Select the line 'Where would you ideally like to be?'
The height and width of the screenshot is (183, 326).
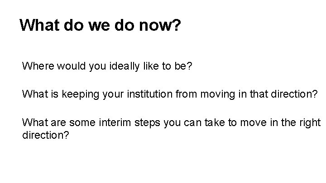click(107, 66)
